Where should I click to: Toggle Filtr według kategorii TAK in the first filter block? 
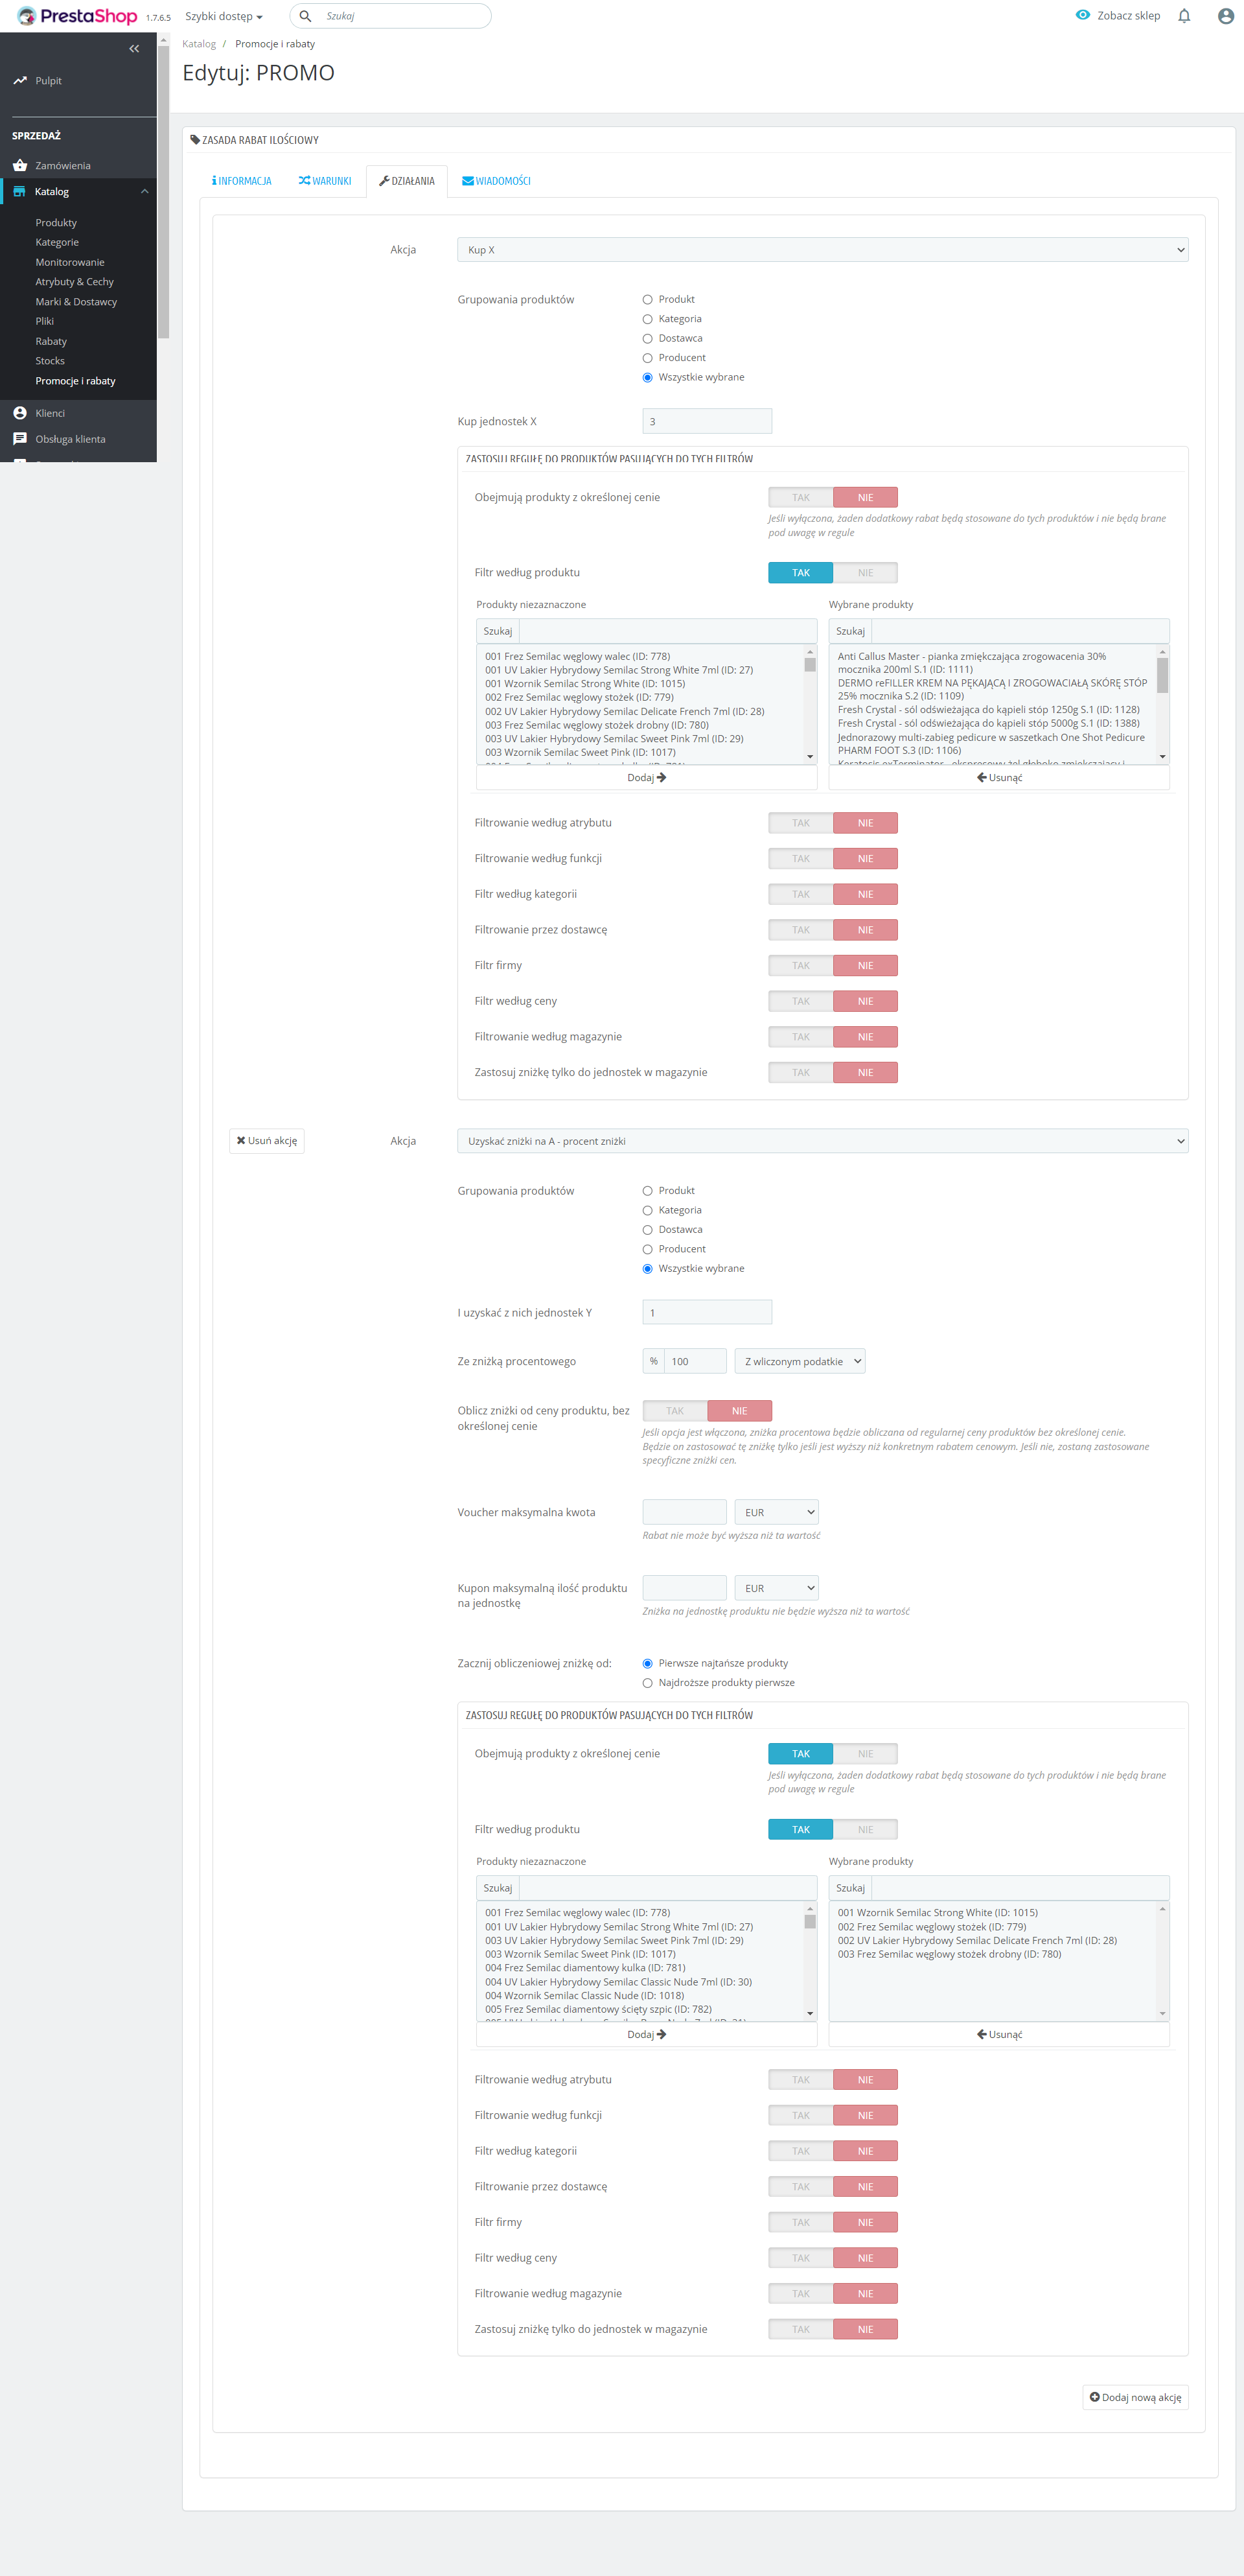coord(800,894)
